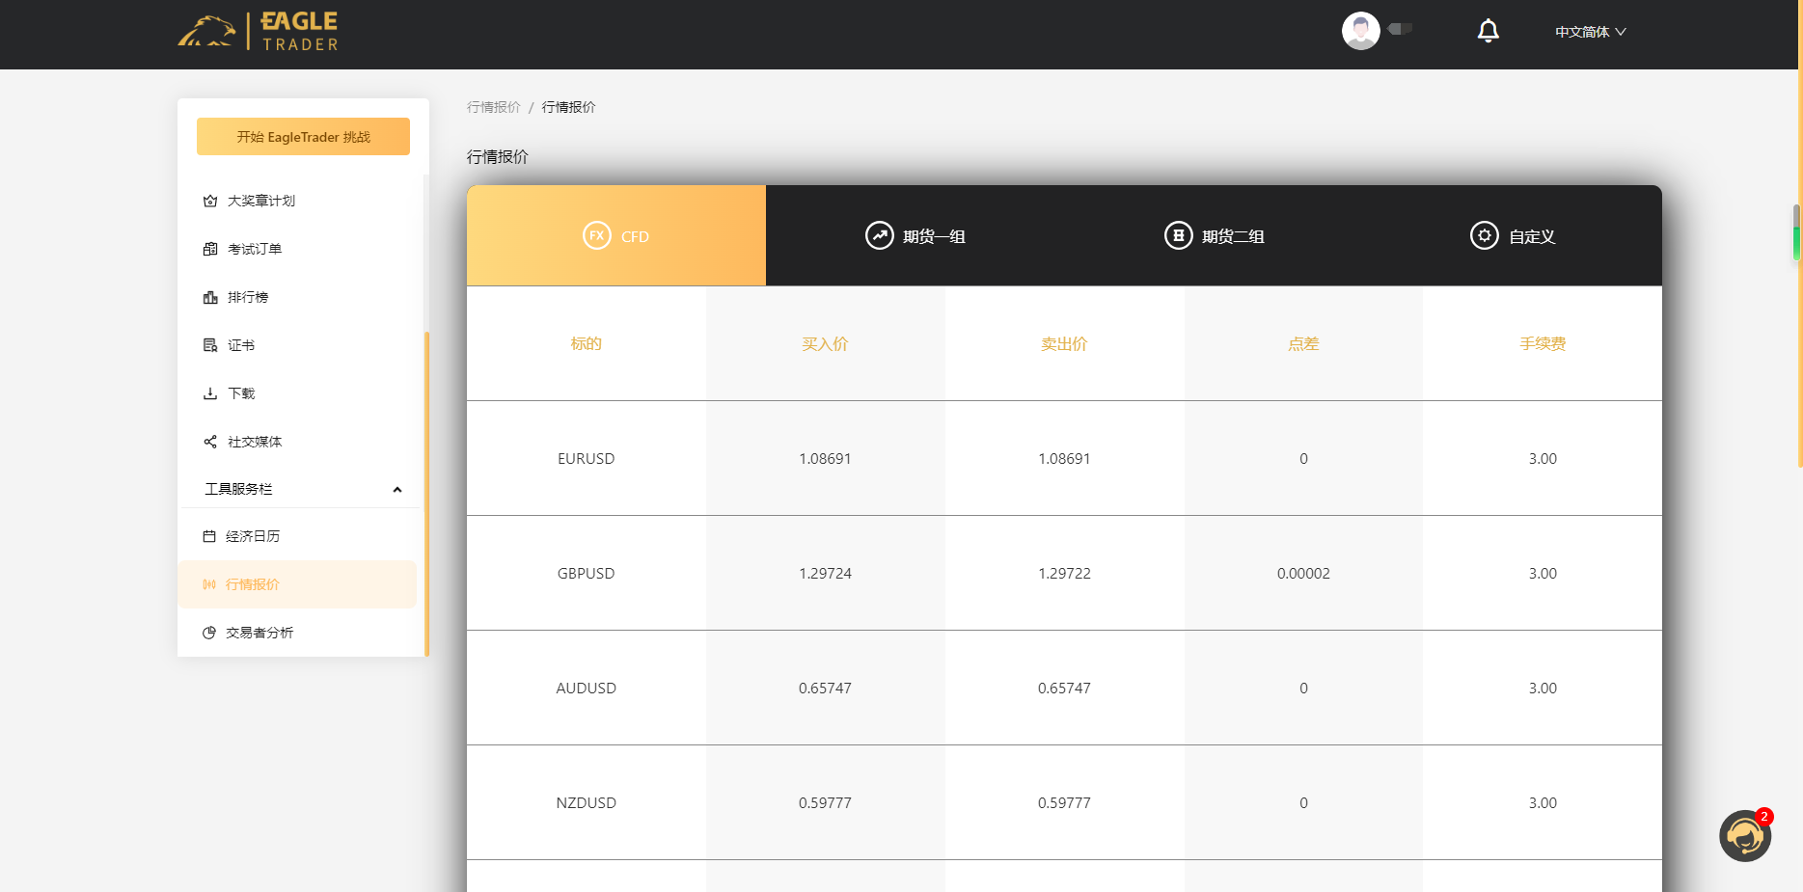Open the 经济日历 economic calendar icon
The width and height of the screenshot is (1803, 892).
tap(211, 535)
